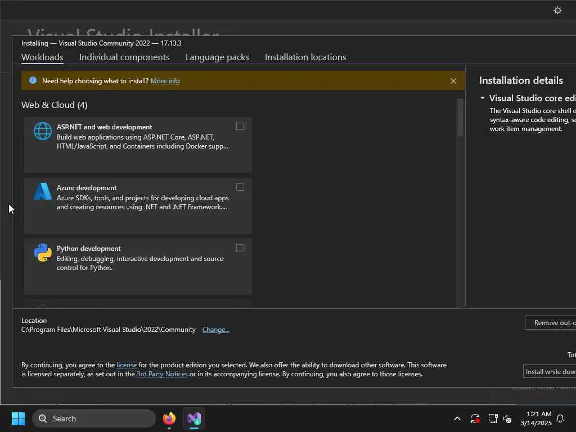Click the taskbar search magnifier icon
This screenshot has height=432, width=576.
click(x=43, y=418)
